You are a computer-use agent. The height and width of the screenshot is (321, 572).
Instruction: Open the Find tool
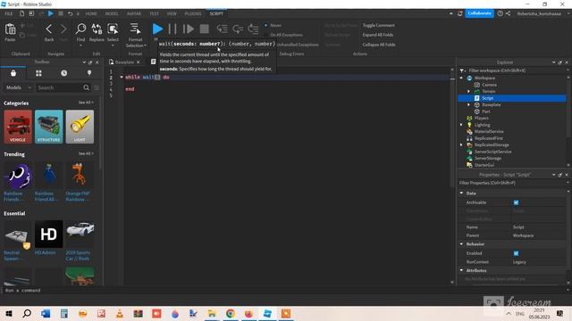80,29
